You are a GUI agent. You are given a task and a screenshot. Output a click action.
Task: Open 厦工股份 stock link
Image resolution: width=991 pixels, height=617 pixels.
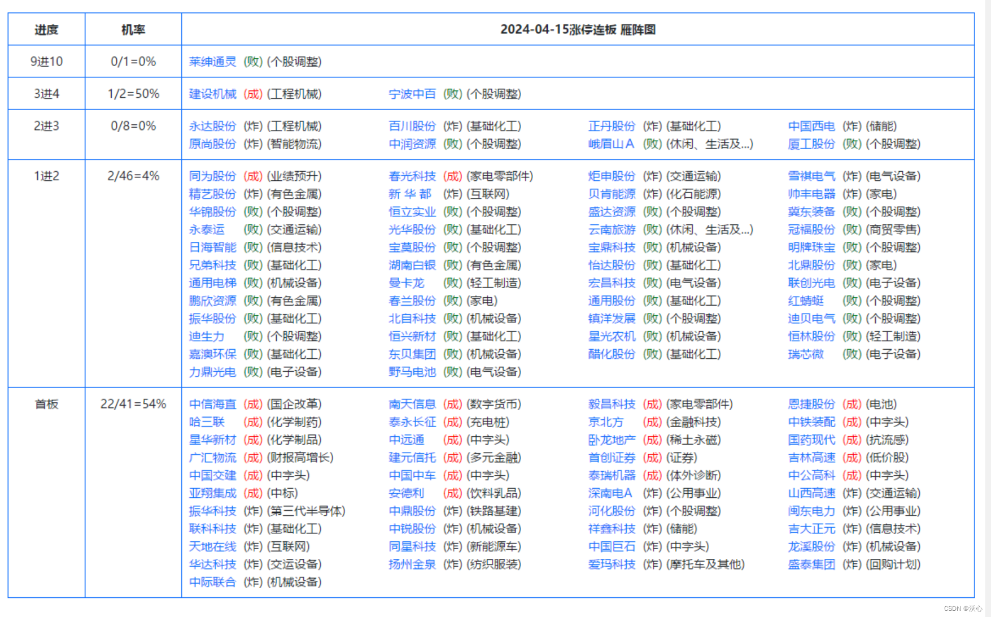[x=811, y=144]
